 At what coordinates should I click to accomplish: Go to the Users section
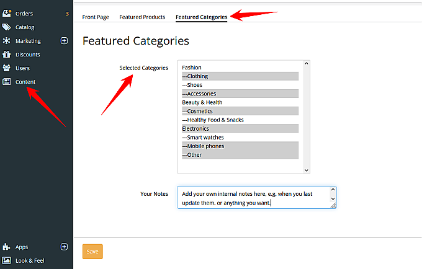tap(22, 68)
